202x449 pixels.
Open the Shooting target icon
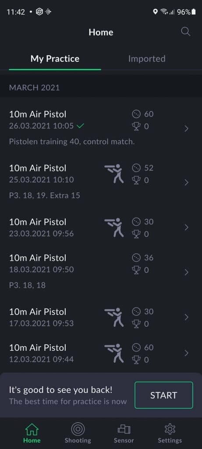pos(78,429)
